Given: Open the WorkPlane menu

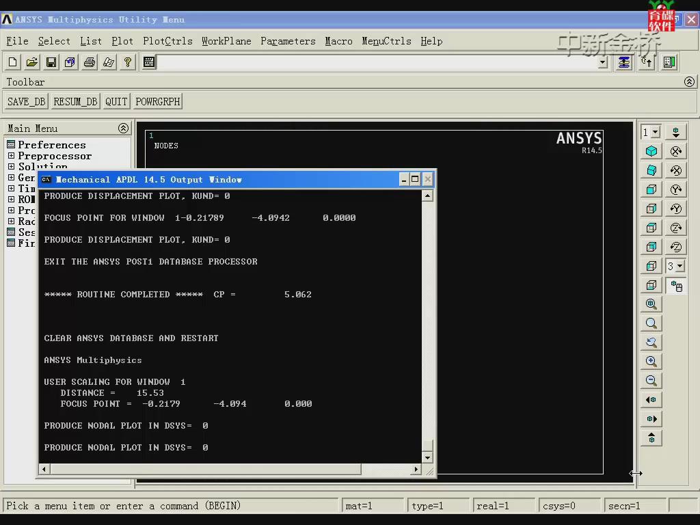Looking at the screenshot, I should click(226, 41).
